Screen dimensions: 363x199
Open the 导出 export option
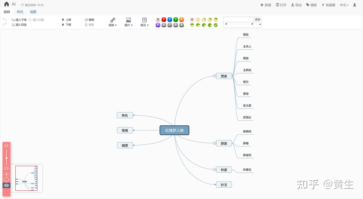click(296, 5)
